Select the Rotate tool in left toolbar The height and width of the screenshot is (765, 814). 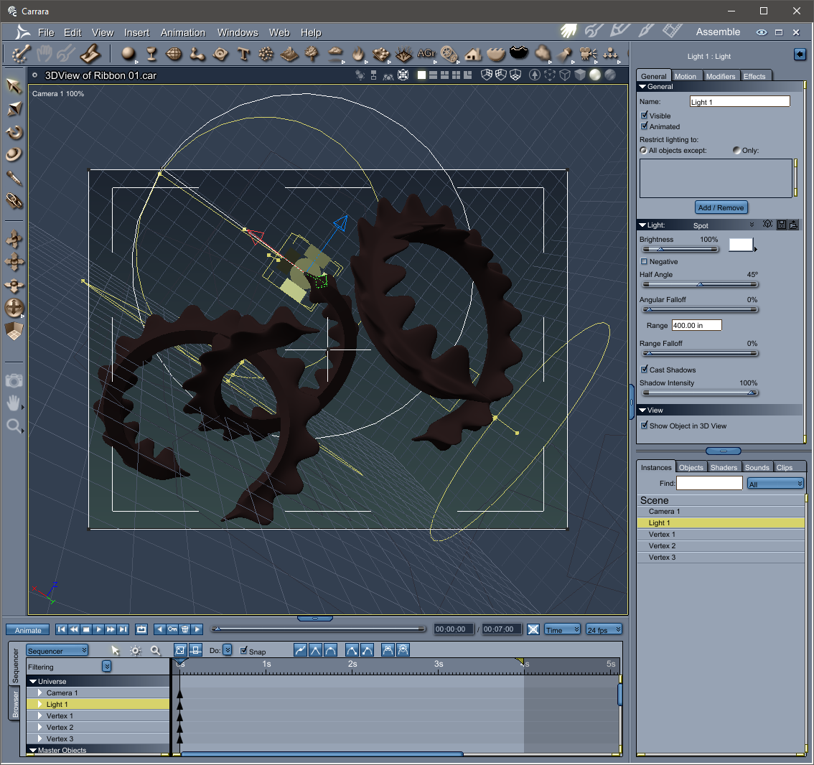14,132
